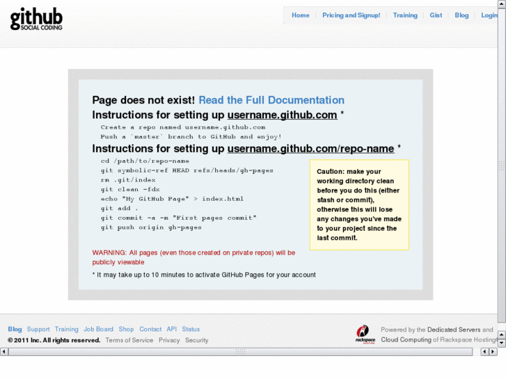Open Support link in footer
The image size is (506, 379).
click(x=38, y=329)
